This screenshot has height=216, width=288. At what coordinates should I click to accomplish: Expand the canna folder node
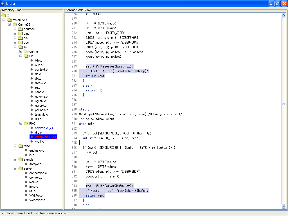click(x=21, y=51)
